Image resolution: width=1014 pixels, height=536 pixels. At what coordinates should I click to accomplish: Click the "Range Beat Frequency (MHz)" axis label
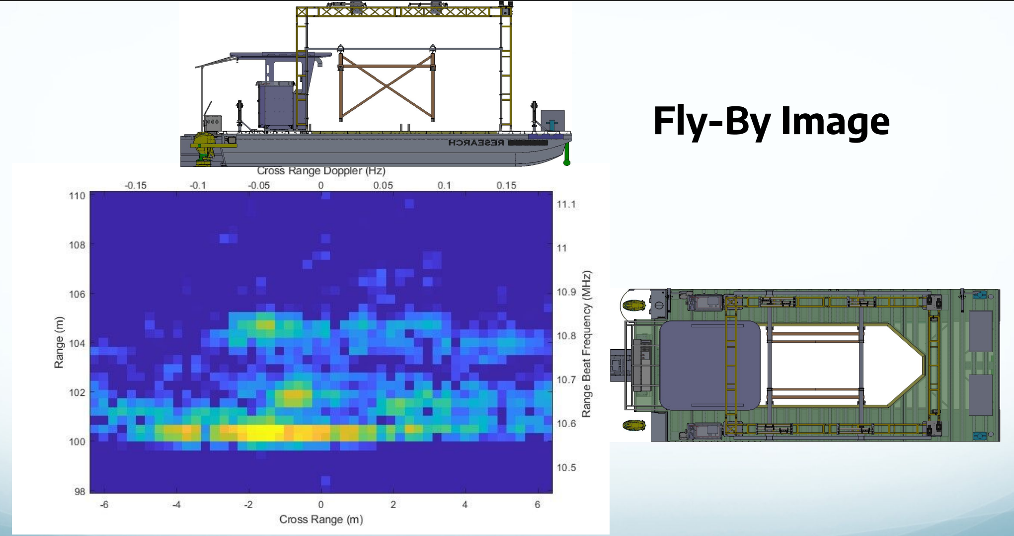pyautogui.click(x=587, y=344)
